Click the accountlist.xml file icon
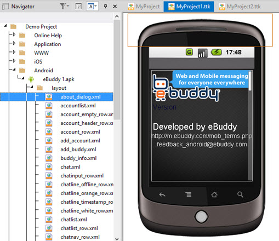Screen dimensions: 279x241 pos(49,106)
